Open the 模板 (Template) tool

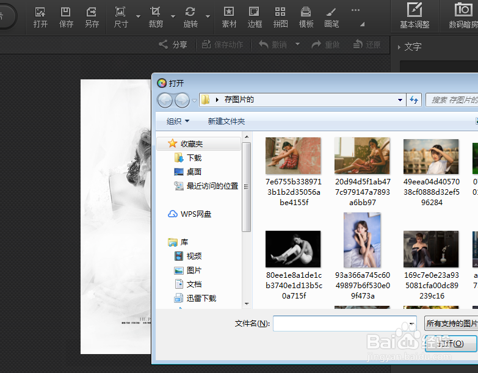pos(306,17)
